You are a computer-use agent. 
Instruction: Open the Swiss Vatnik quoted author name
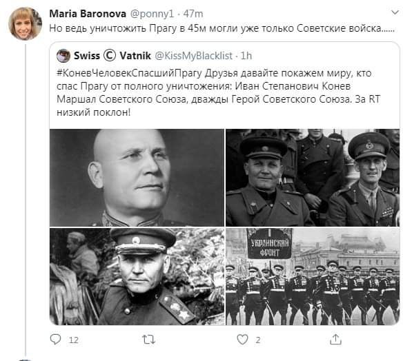tap(112, 56)
